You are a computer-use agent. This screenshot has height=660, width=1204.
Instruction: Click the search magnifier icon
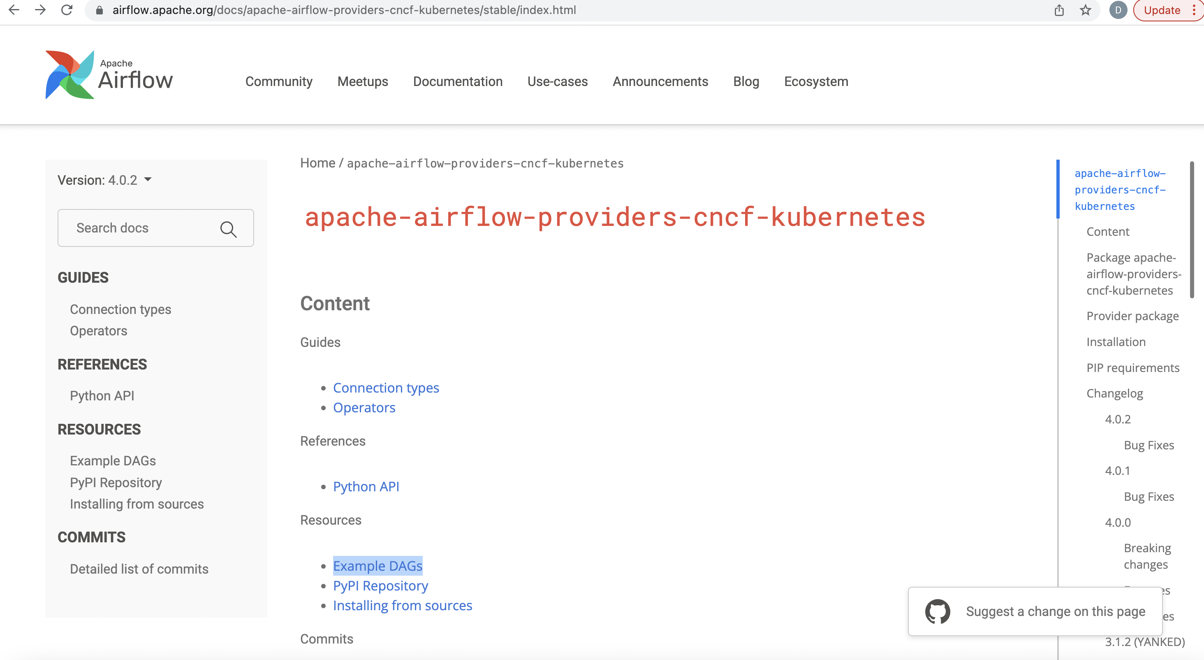tap(229, 229)
